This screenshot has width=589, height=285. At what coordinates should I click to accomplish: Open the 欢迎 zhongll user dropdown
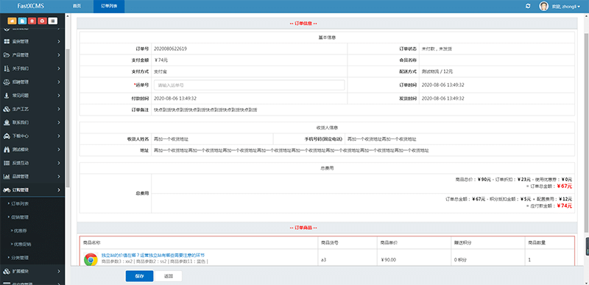[x=566, y=7]
